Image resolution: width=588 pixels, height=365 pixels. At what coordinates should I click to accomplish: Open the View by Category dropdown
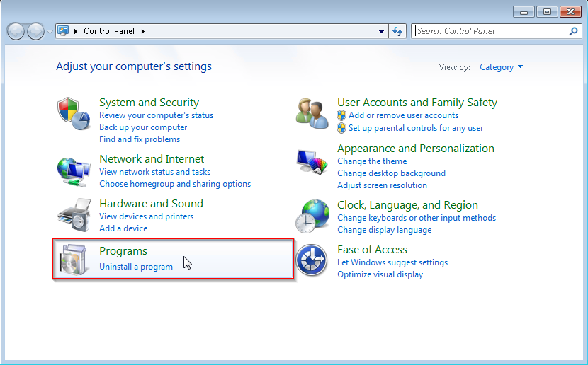[501, 67]
